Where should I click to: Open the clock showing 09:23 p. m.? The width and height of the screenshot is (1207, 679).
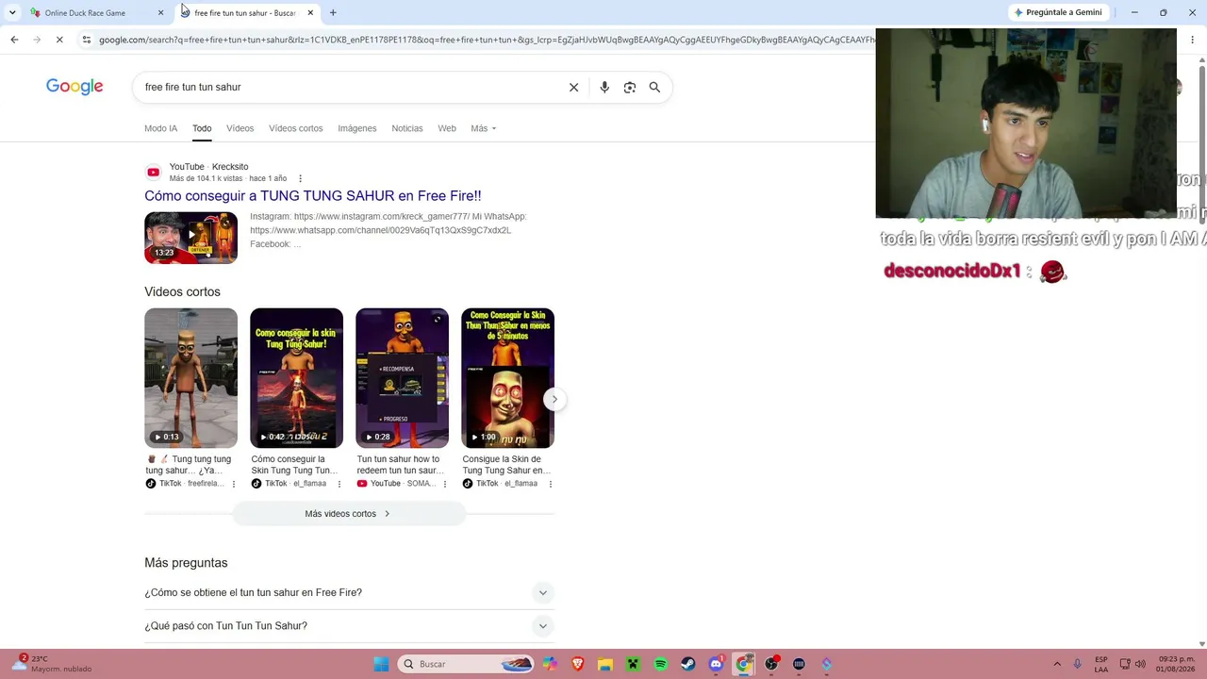pos(1178,664)
